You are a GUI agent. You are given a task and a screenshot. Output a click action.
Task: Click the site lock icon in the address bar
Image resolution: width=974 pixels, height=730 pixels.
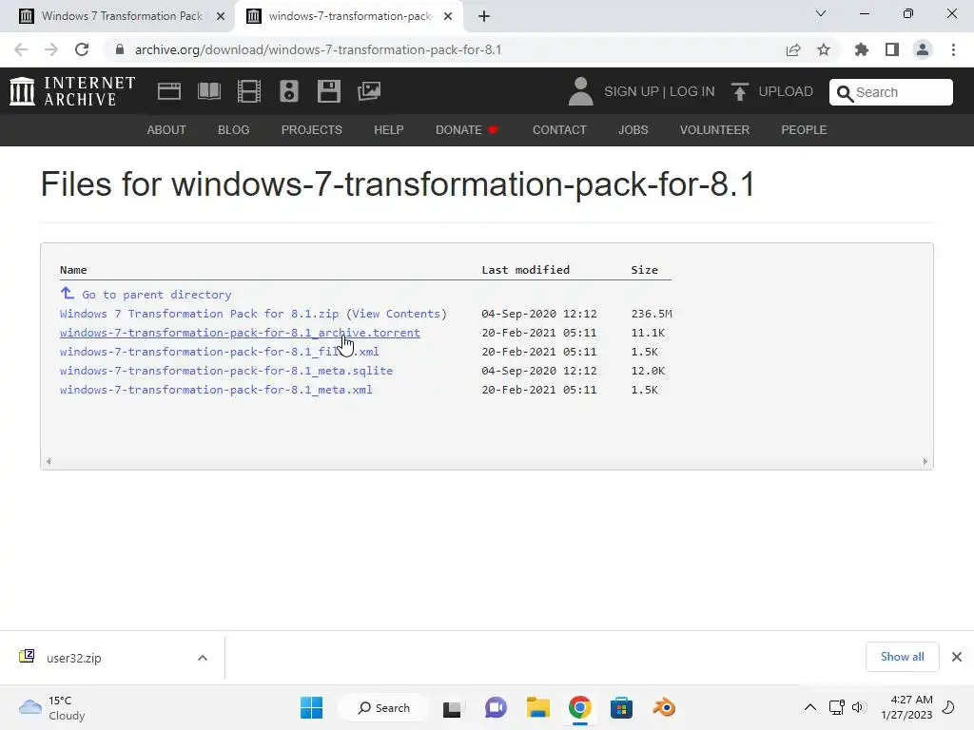click(x=120, y=49)
